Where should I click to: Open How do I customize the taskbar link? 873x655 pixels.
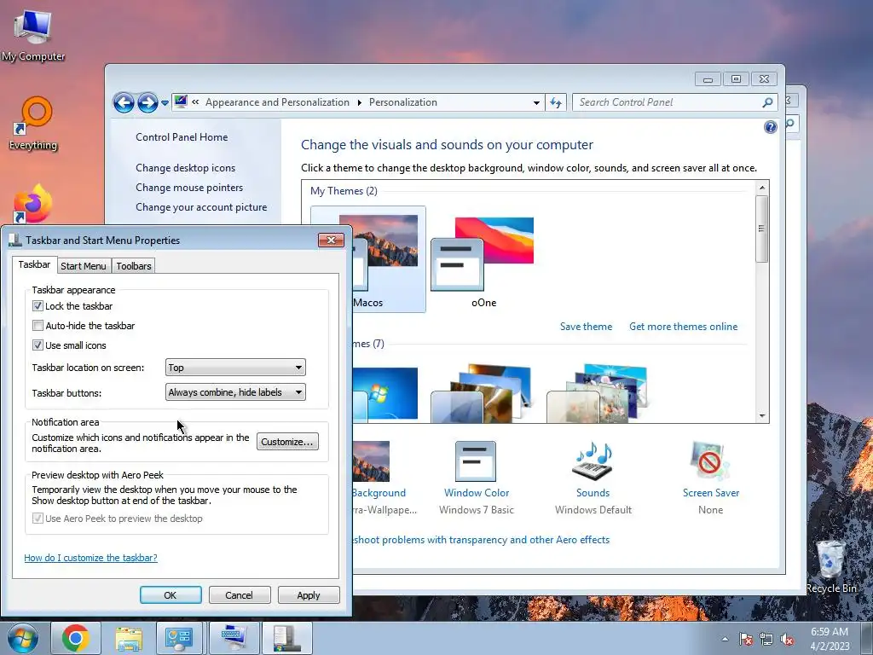pos(90,558)
